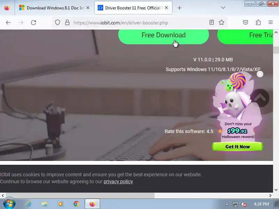Screen dimensions: 279x209
Task: Show hidden system tray icons
Action: tap(227, 204)
